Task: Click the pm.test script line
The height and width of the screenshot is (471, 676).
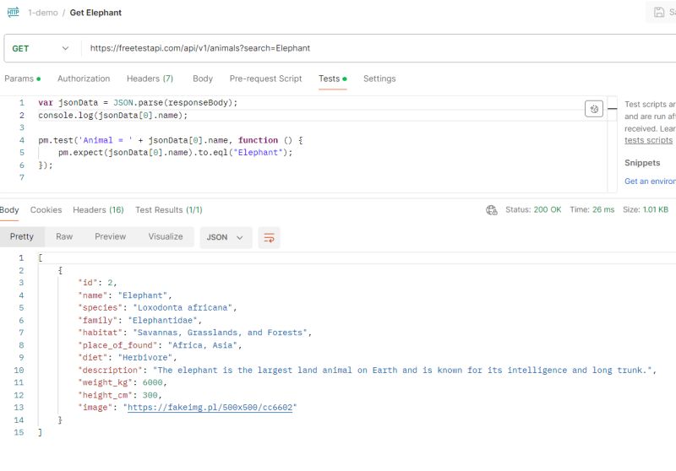Action: tap(171, 140)
